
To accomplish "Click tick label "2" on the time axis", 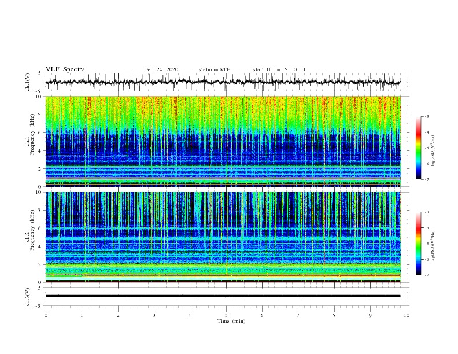I will coord(118,315).
